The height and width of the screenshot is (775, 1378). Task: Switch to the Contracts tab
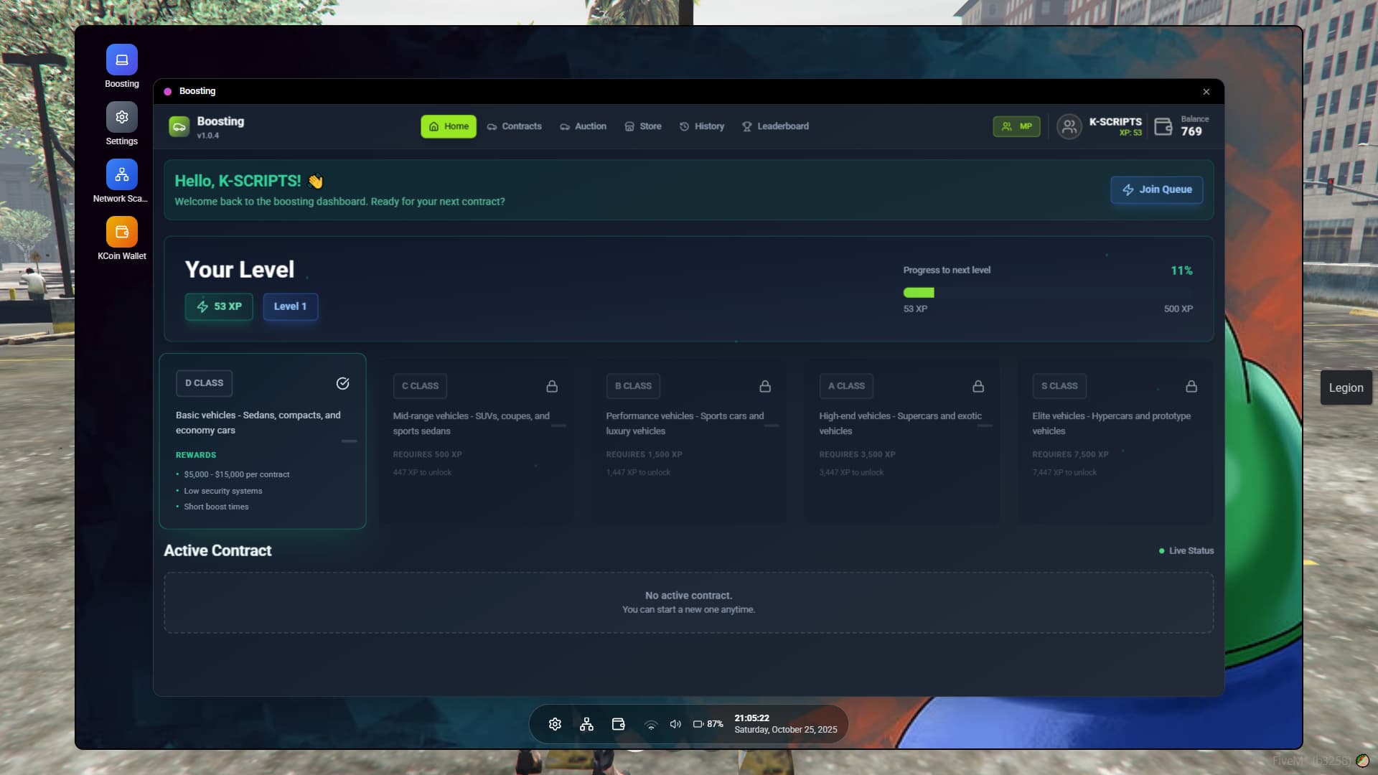click(x=514, y=126)
